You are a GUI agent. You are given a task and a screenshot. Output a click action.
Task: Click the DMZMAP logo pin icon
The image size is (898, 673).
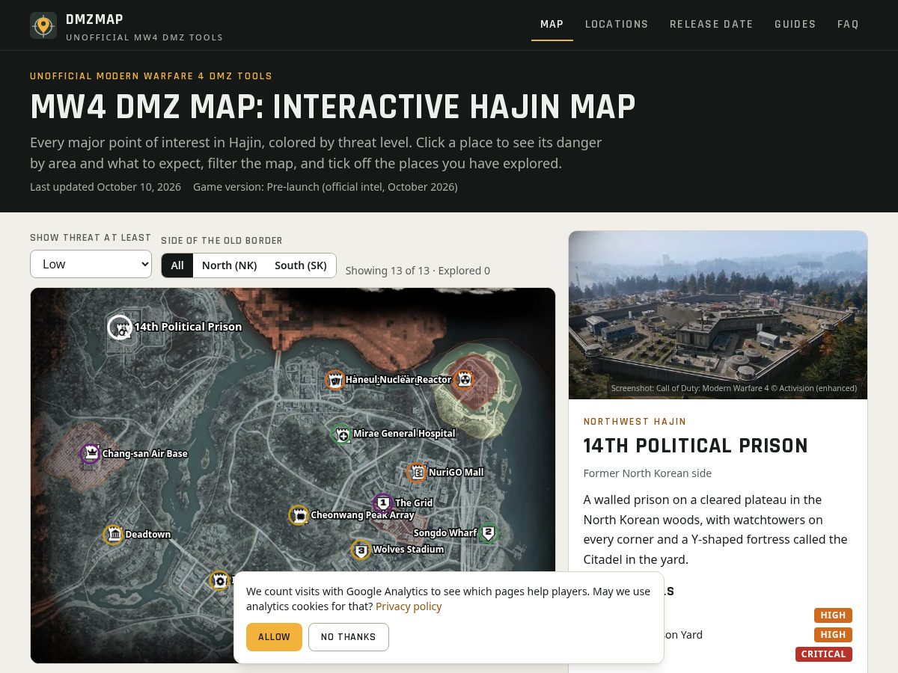point(43,25)
